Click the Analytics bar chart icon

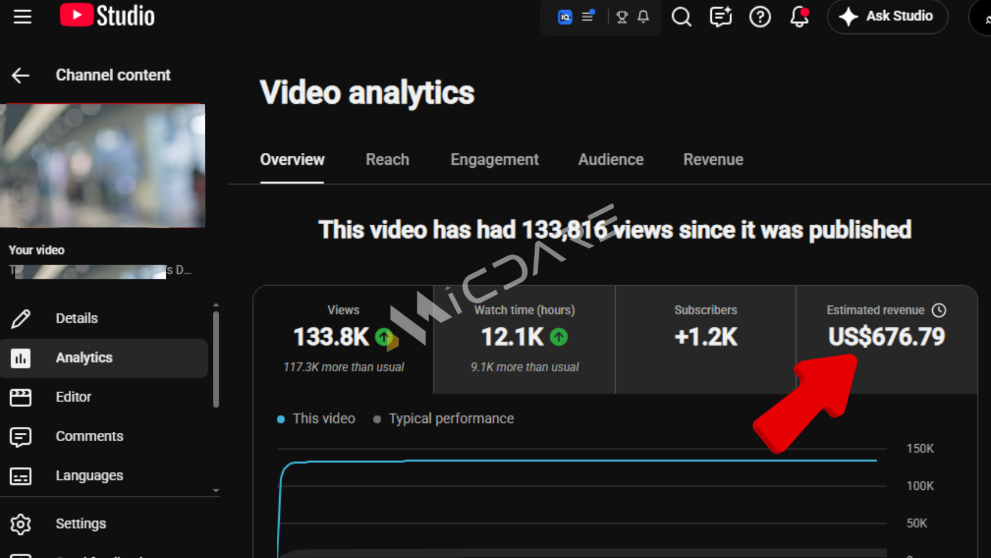pos(21,358)
